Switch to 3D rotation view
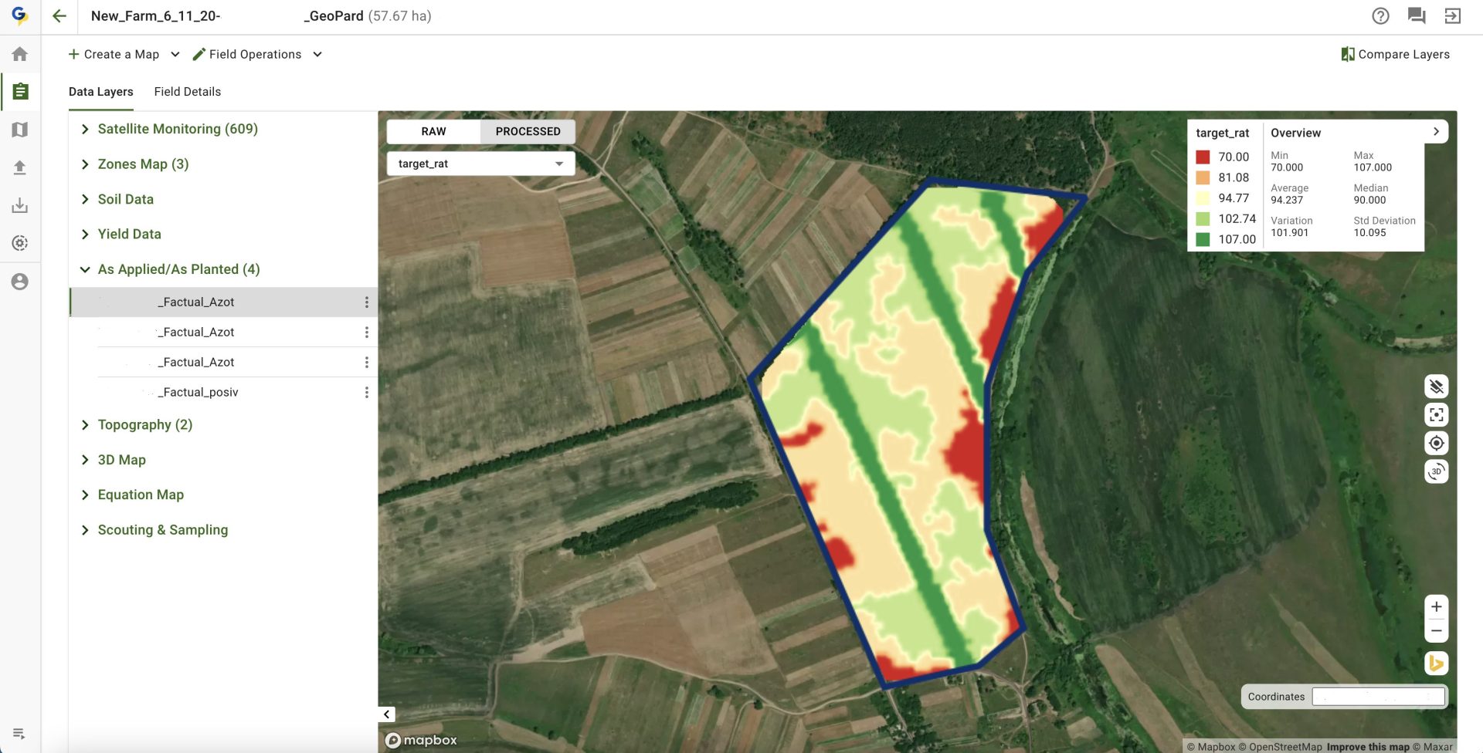This screenshot has height=753, width=1483. pyautogui.click(x=1436, y=471)
